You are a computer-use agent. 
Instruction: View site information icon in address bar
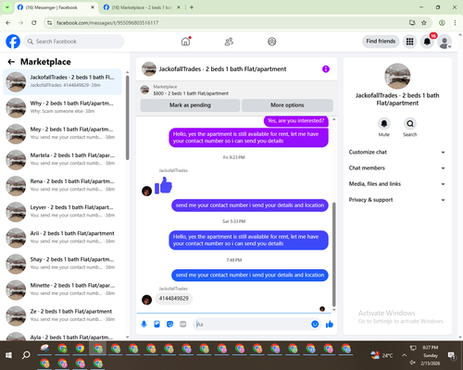tap(49, 23)
